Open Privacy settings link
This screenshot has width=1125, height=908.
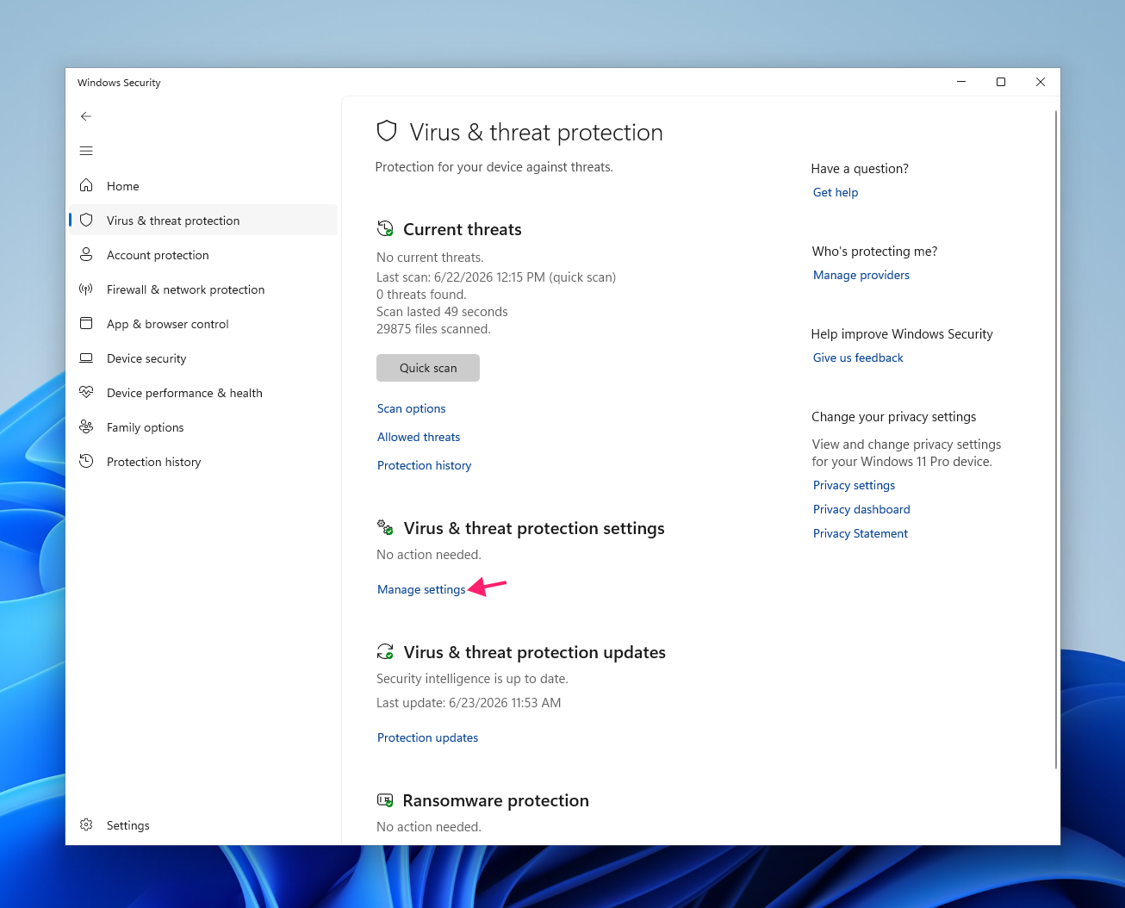854,485
